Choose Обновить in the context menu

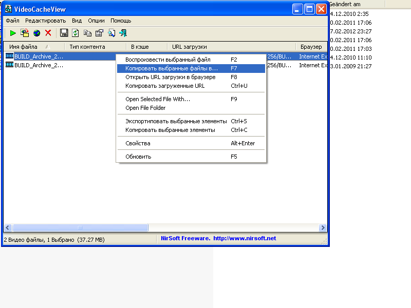[191, 157]
